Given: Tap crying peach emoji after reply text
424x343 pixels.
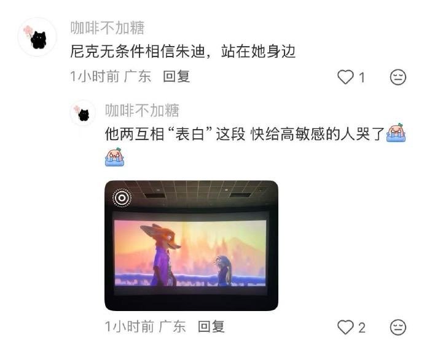Looking at the screenshot, I should [x=396, y=133].
